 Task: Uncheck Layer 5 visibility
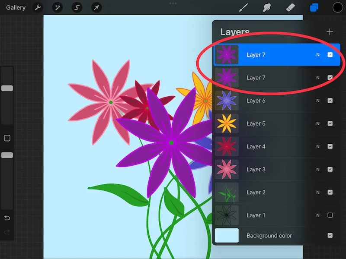[x=330, y=123]
